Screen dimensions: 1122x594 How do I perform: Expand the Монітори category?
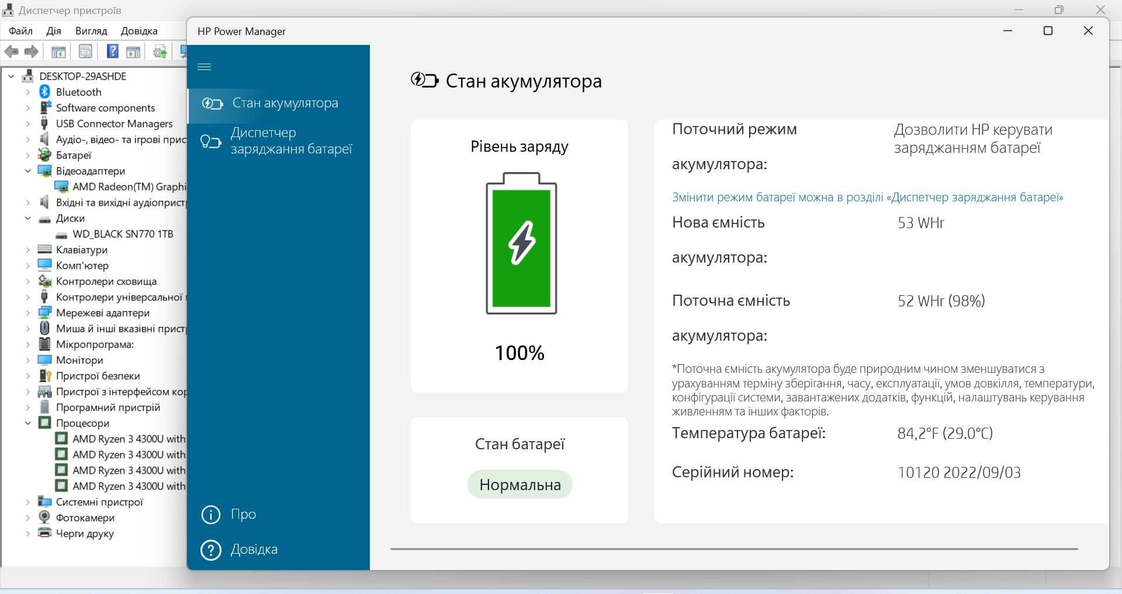point(27,360)
